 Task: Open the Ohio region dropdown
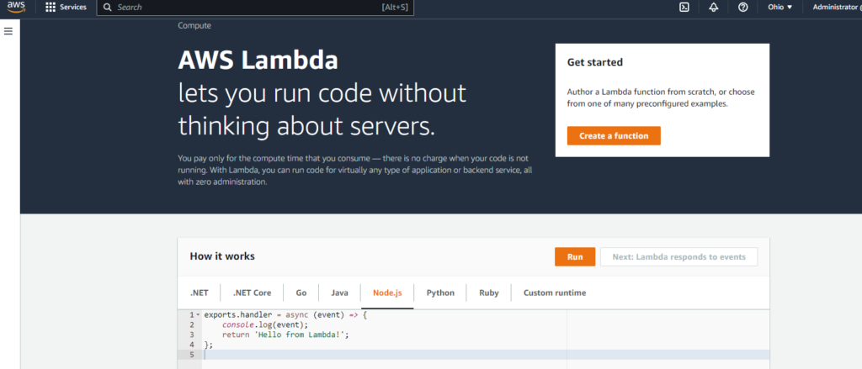(780, 7)
